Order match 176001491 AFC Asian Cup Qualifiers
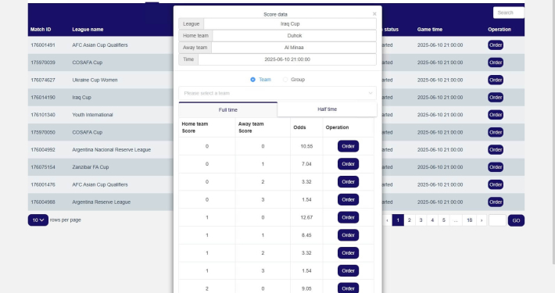Image resolution: width=555 pixels, height=293 pixels. tap(495, 45)
